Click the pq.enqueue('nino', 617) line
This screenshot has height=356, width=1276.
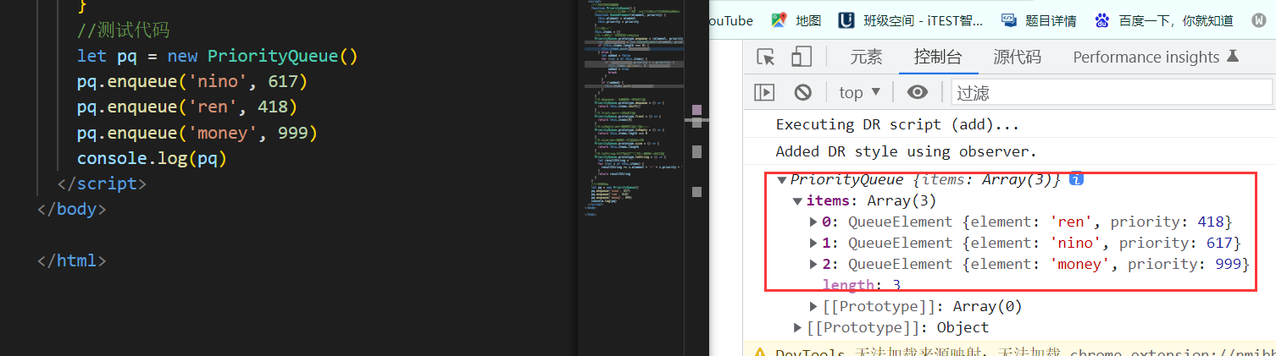(x=192, y=82)
